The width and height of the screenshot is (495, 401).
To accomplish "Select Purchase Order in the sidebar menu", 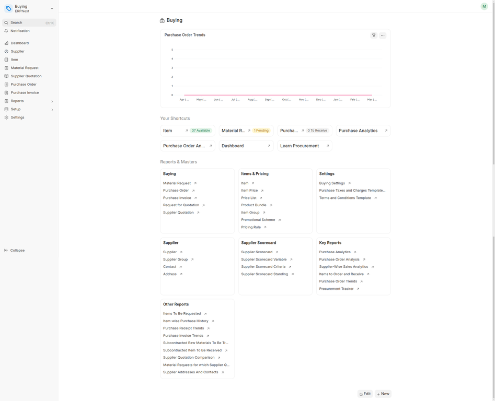I will tap(24, 85).
